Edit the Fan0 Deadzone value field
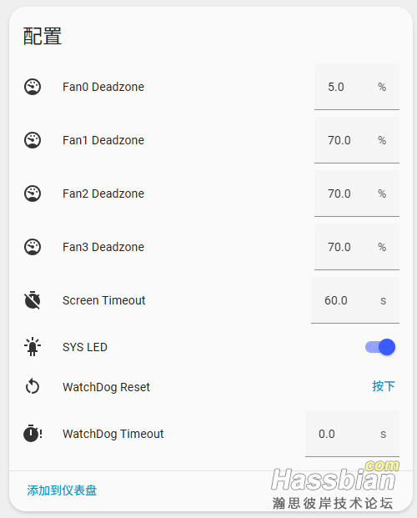The image size is (417, 518). (357, 87)
